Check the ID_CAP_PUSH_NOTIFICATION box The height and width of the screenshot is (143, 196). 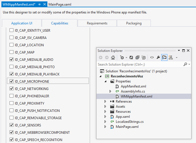(11, 110)
